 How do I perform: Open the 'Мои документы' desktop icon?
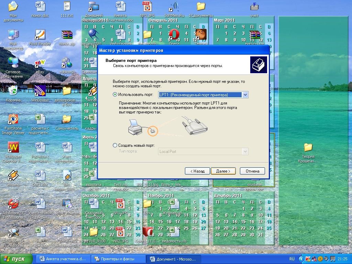click(x=13, y=7)
